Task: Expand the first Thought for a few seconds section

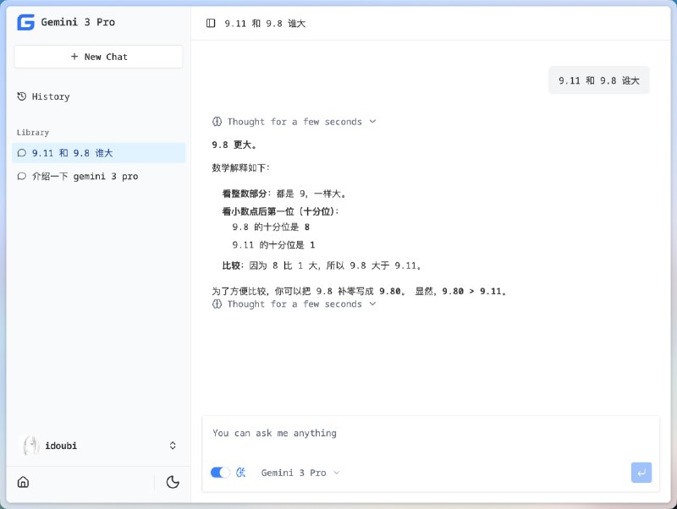Action: (x=294, y=121)
